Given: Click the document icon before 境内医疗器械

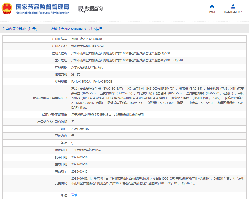Looking at the screenshot, I should click(4, 29).
